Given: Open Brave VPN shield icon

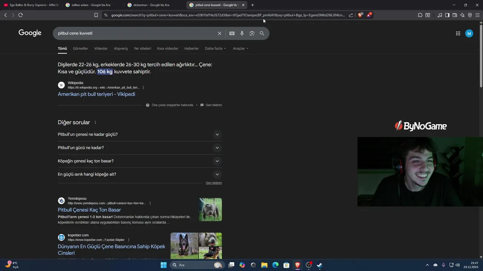Looking at the screenshot, I should [470, 15].
